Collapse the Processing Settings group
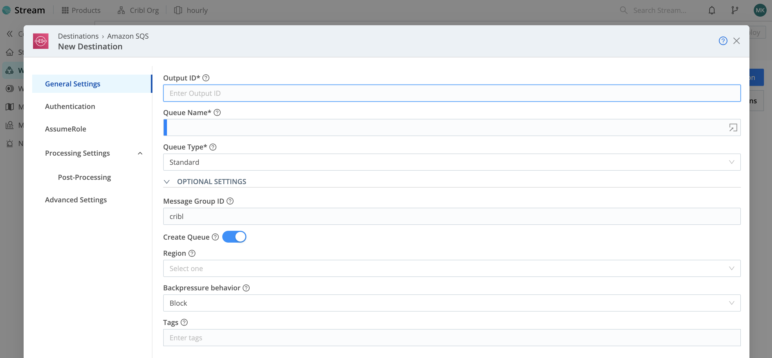Screen dimensions: 772x358 coord(140,153)
